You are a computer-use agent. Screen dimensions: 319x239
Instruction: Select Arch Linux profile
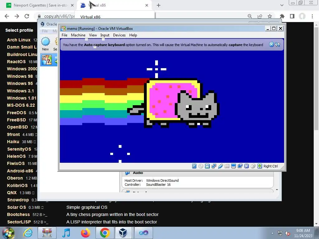(19, 40)
